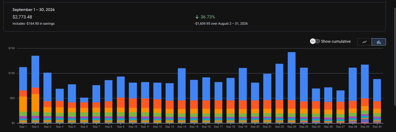This screenshot has width=396, height=132.
Task: Click the includes -$164.90 in savings text
Action: pyautogui.click(x=33, y=23)
